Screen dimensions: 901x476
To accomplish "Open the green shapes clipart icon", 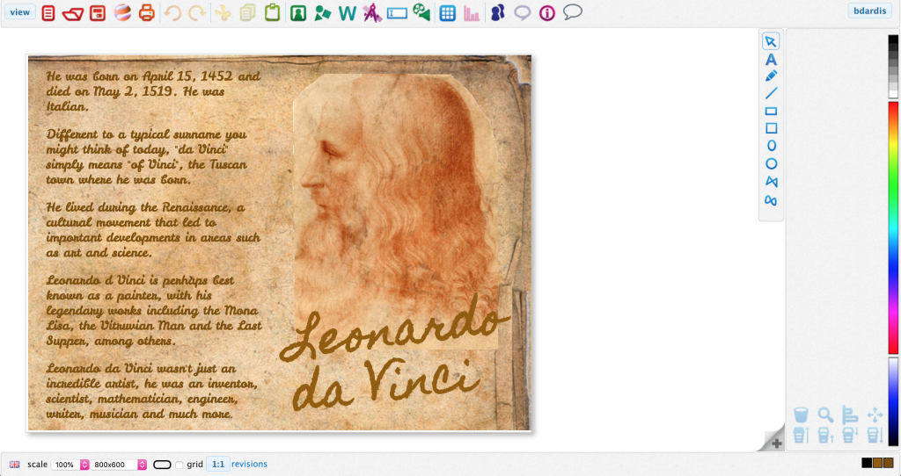I will point(322,12).
